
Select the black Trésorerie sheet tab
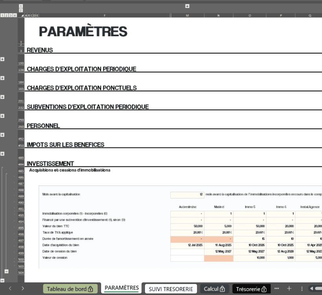click(x=251, y=289)
